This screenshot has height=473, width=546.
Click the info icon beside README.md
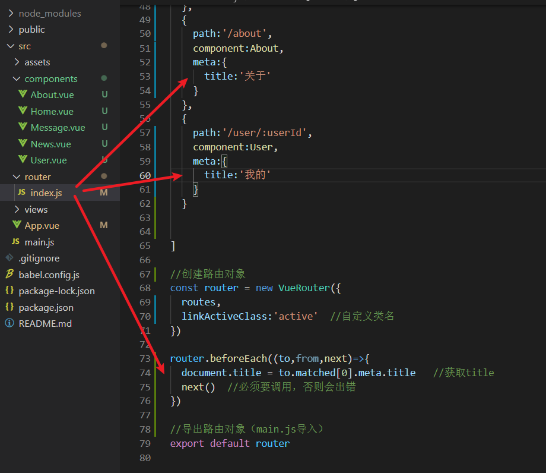[x=9, y=324]
